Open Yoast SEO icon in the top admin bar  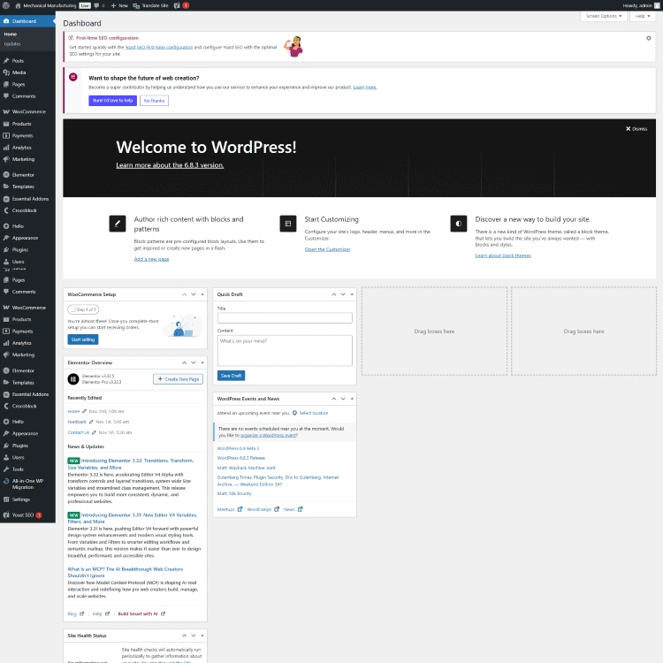(x=176, y=4)
